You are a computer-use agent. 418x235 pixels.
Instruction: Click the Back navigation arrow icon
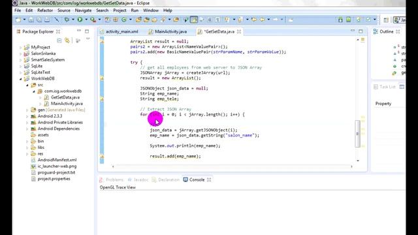263,20
